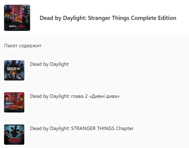This screenshot has height=148, width=189.
Task: Click the survivors artwork on Dead by Daylight thumbnail
Action: coord(14,76)
